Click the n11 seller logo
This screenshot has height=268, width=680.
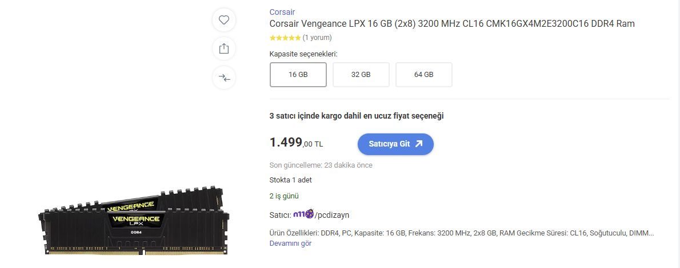[303, 215]
